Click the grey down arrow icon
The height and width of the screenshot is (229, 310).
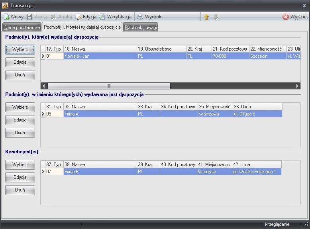click(216, 17)
